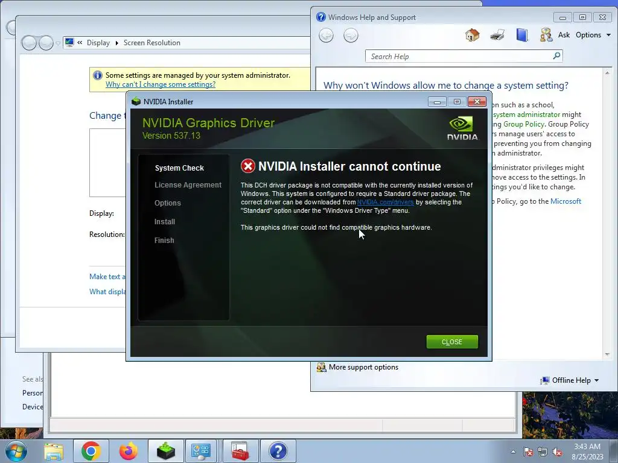Close the NVIDIA Installer via title bar X

[x=477, y=102]
